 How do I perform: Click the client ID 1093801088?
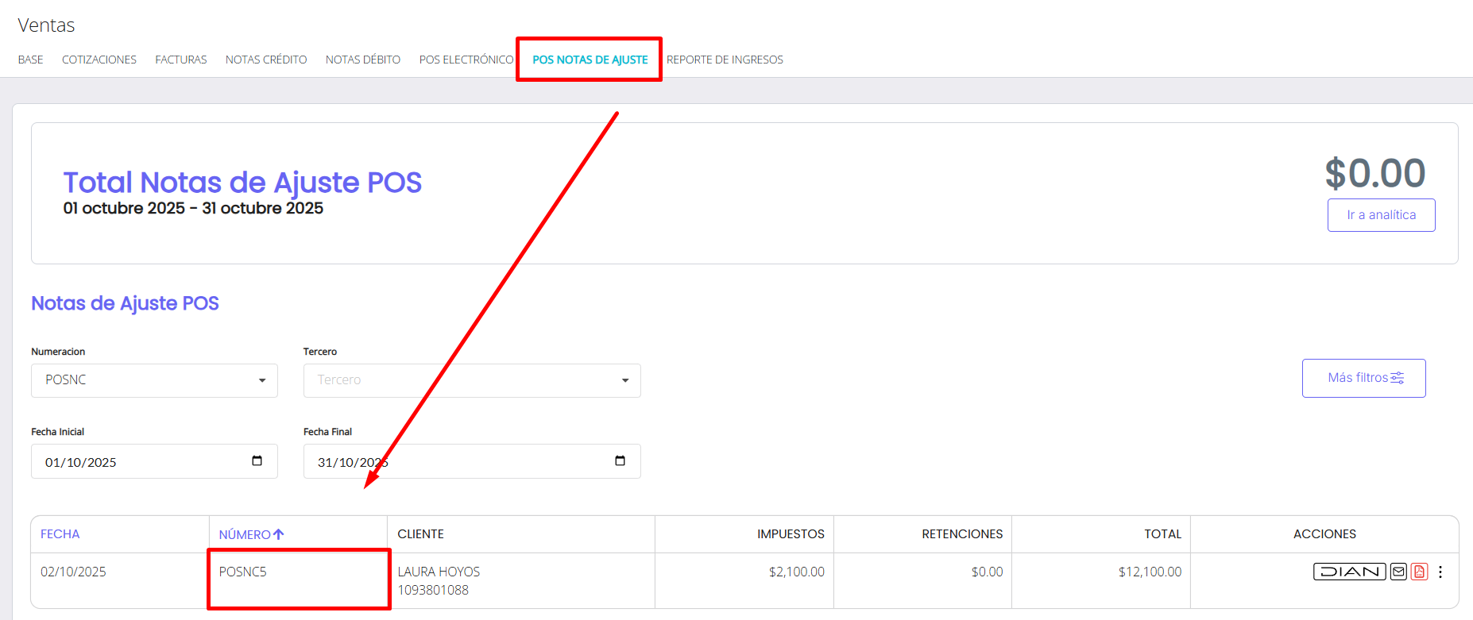click(433, 590)
